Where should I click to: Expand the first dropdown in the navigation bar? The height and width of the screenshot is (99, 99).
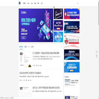pos(24,3)
